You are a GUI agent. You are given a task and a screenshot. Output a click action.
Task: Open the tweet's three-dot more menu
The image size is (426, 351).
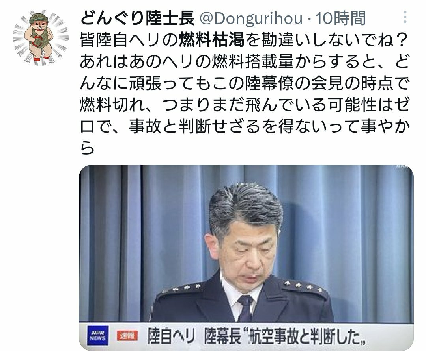tap(405, 17)
